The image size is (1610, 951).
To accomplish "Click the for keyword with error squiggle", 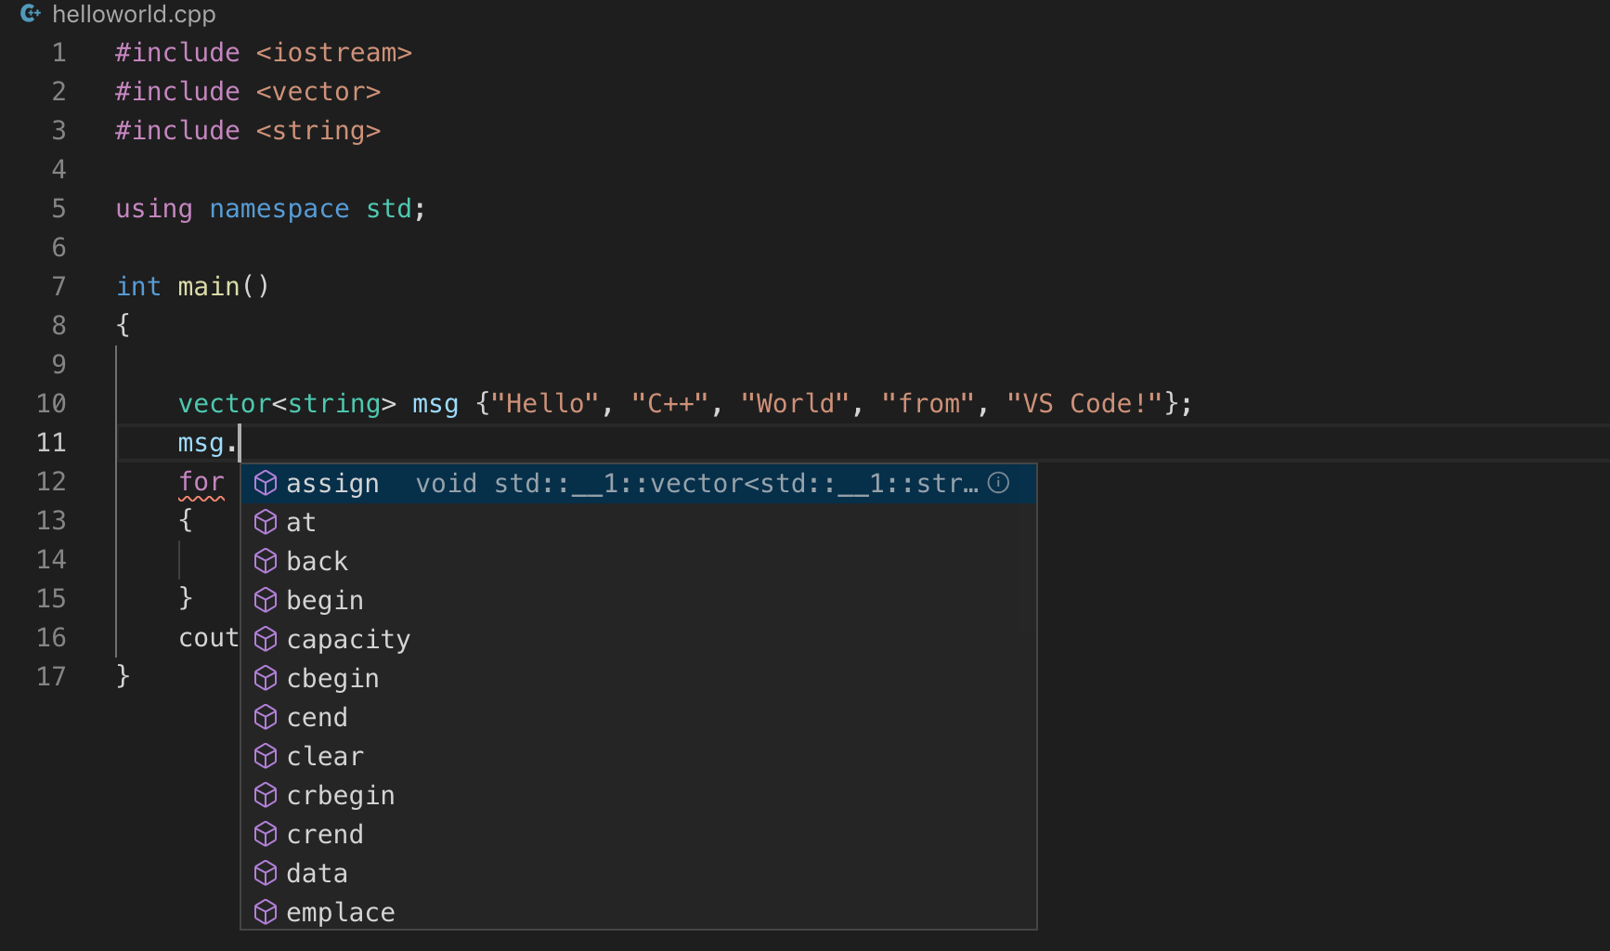I will pyautogui.click(x=201, y=482).
